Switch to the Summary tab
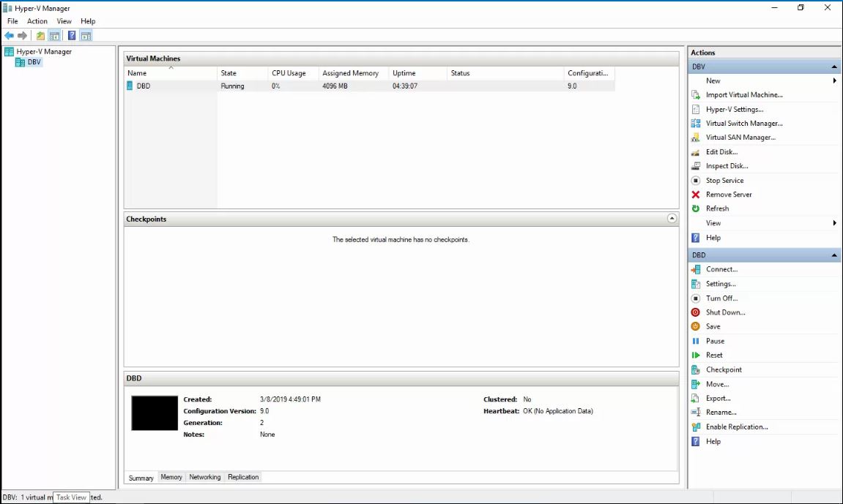 click(x=141, y=478)
